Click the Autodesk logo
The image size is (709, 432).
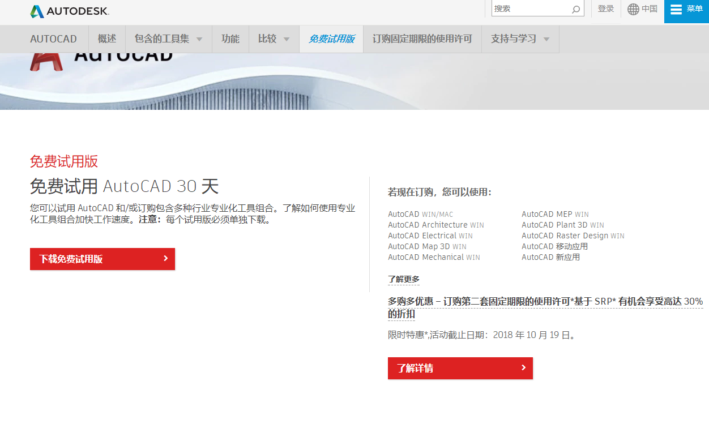tap(70, 11)
